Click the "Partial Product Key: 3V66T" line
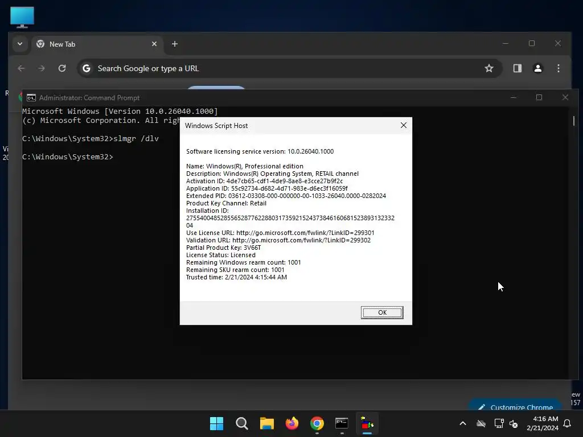Screen dimensions: 583x437 pyautogui.click(x=223, y=248)
